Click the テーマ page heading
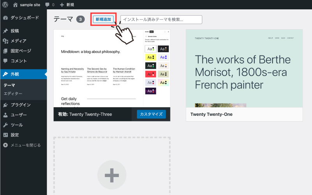The width and height of the screenshot is (312, 195). (x=64, y=19)
